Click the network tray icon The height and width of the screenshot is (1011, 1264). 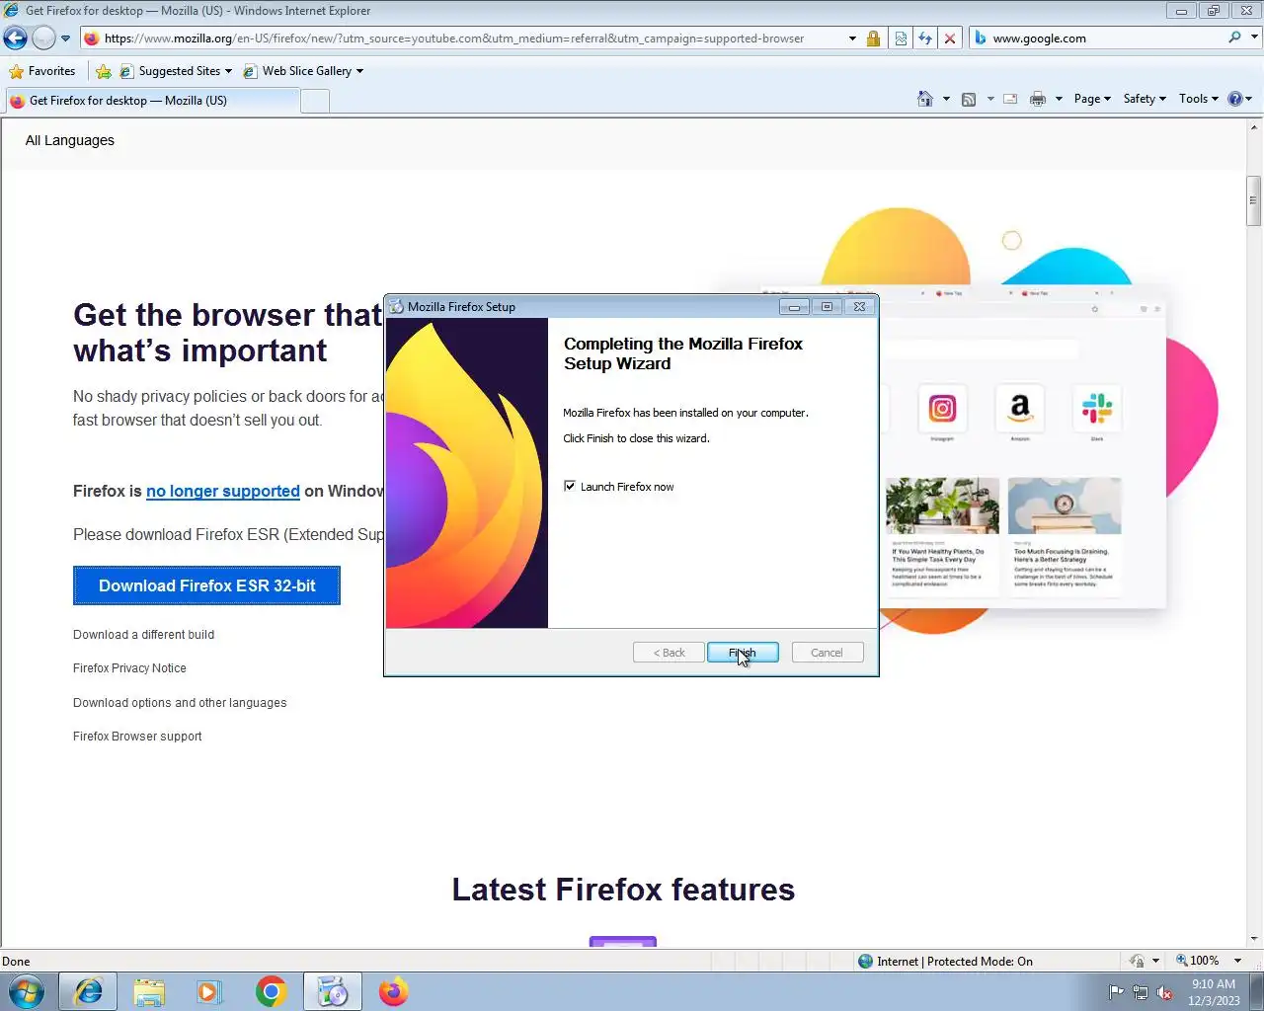(1140, 992)
